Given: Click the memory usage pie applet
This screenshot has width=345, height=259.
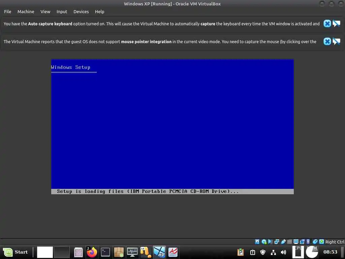Looking at the screenshot, I should pos(312,252).
